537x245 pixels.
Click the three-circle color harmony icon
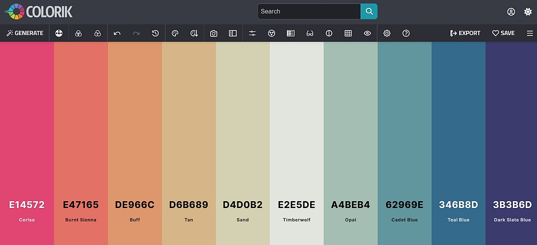coord(78,33)
